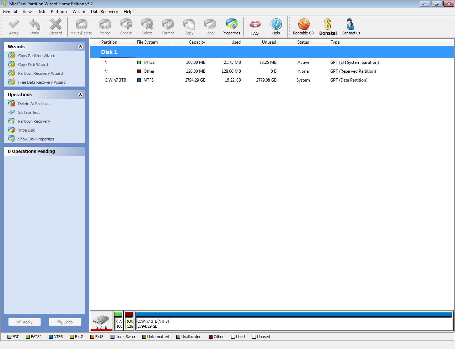Click the 2794.29 GB capacity cell
Image resolution: width=455 pixels, height=349 pixels.
pyautogui.click(x=195, y=80)
